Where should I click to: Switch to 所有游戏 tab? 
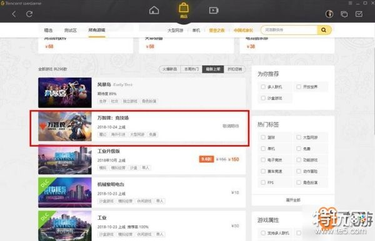click(x=97, y=30)
